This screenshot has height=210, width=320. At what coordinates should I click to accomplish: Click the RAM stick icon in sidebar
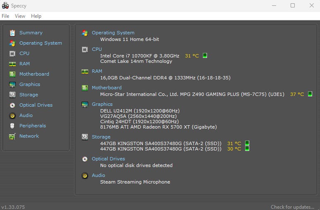tap(12, 64)
